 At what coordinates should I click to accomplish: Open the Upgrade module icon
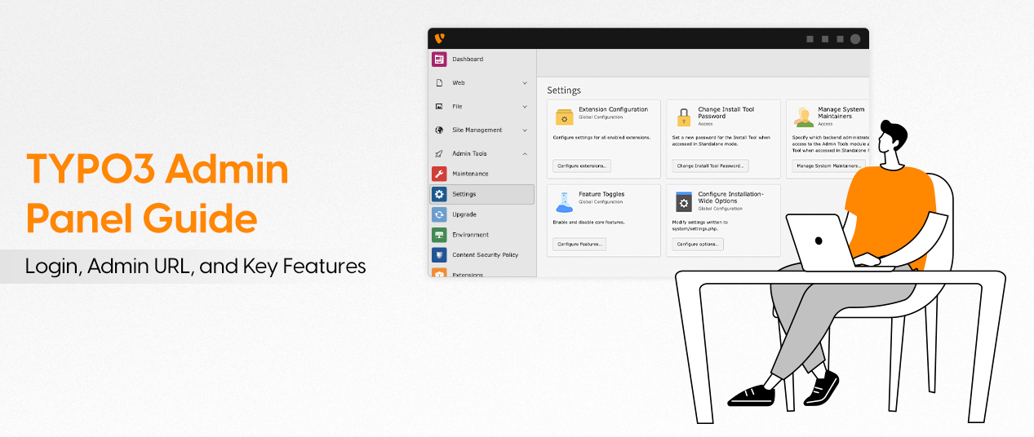(x=439, y=214)
